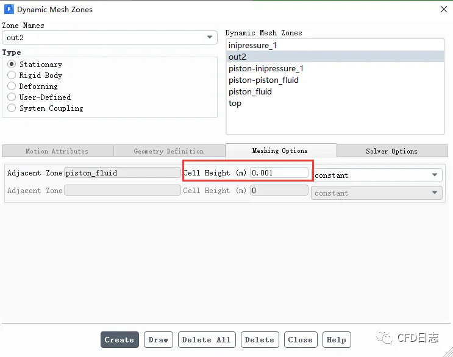Open Help for Dynamic Mesh Zones
The width and height of the screenshot is (453, 357).
tap(336, 340)
